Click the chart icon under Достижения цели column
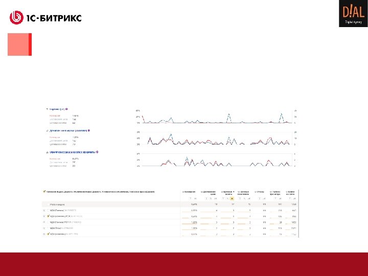Screen dimensions: 368x276 click(x=216, y=198)
